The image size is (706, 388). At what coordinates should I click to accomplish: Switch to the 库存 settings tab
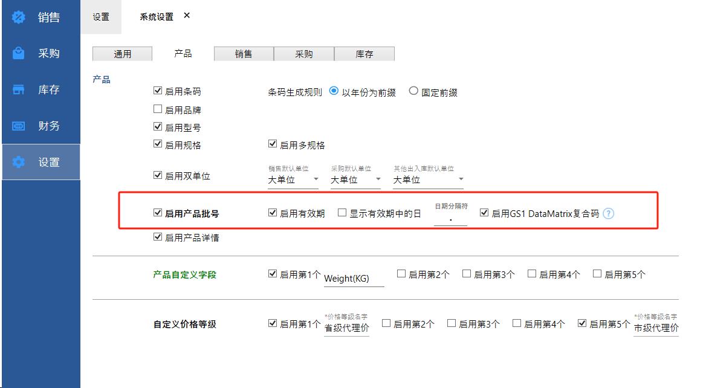[x=364, y=54]
